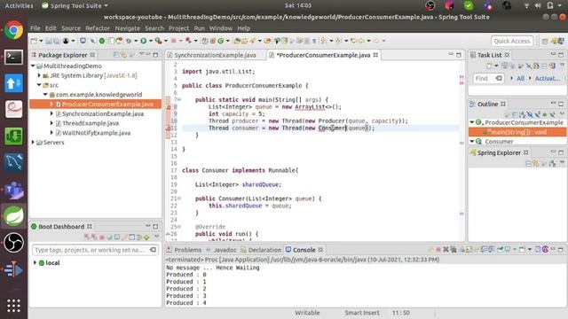Click the New file toolbar icon
The height and width of the screenshot is (319, 568).
pos(34,41)
